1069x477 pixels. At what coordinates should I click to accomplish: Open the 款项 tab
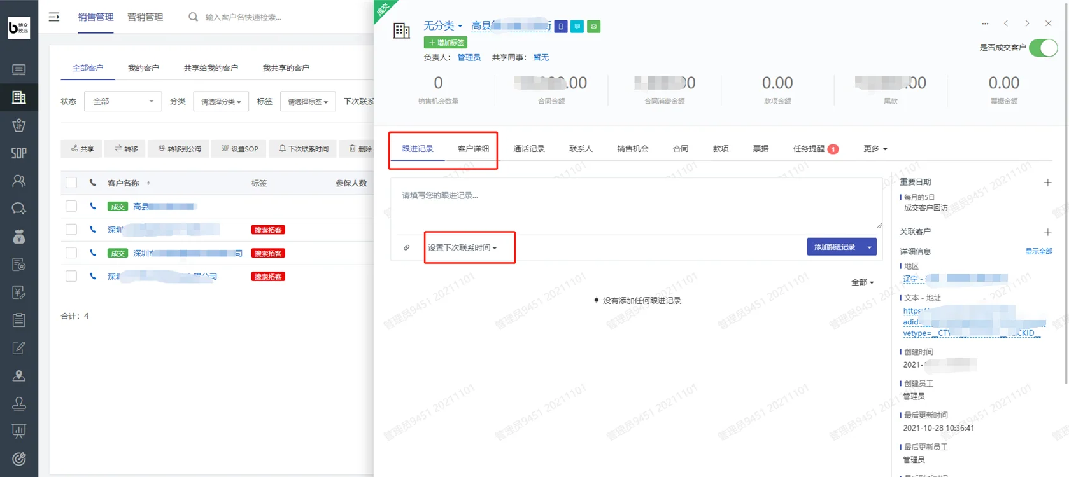(721, 149)
